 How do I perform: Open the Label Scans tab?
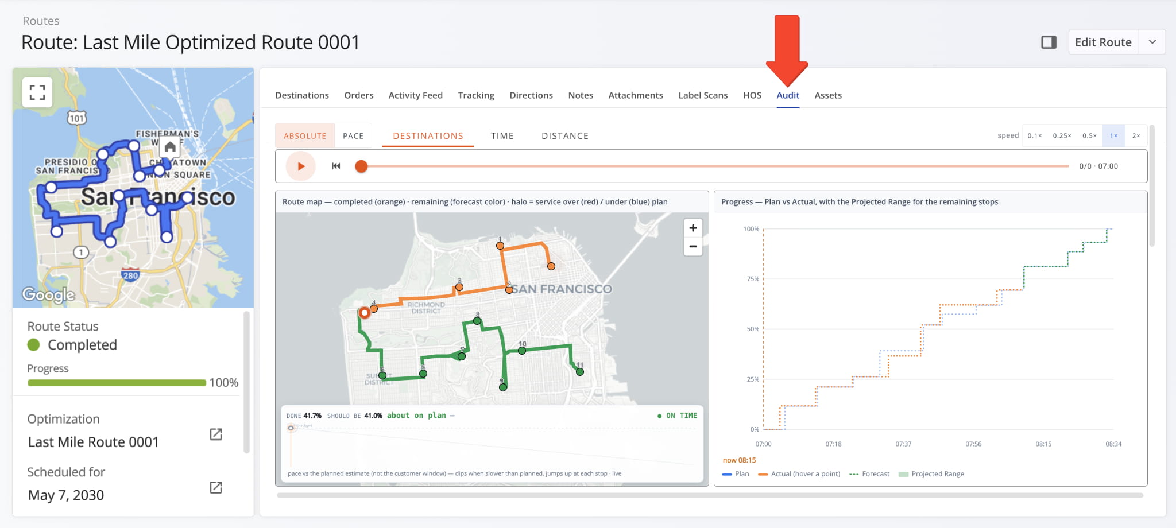[703, 95]
